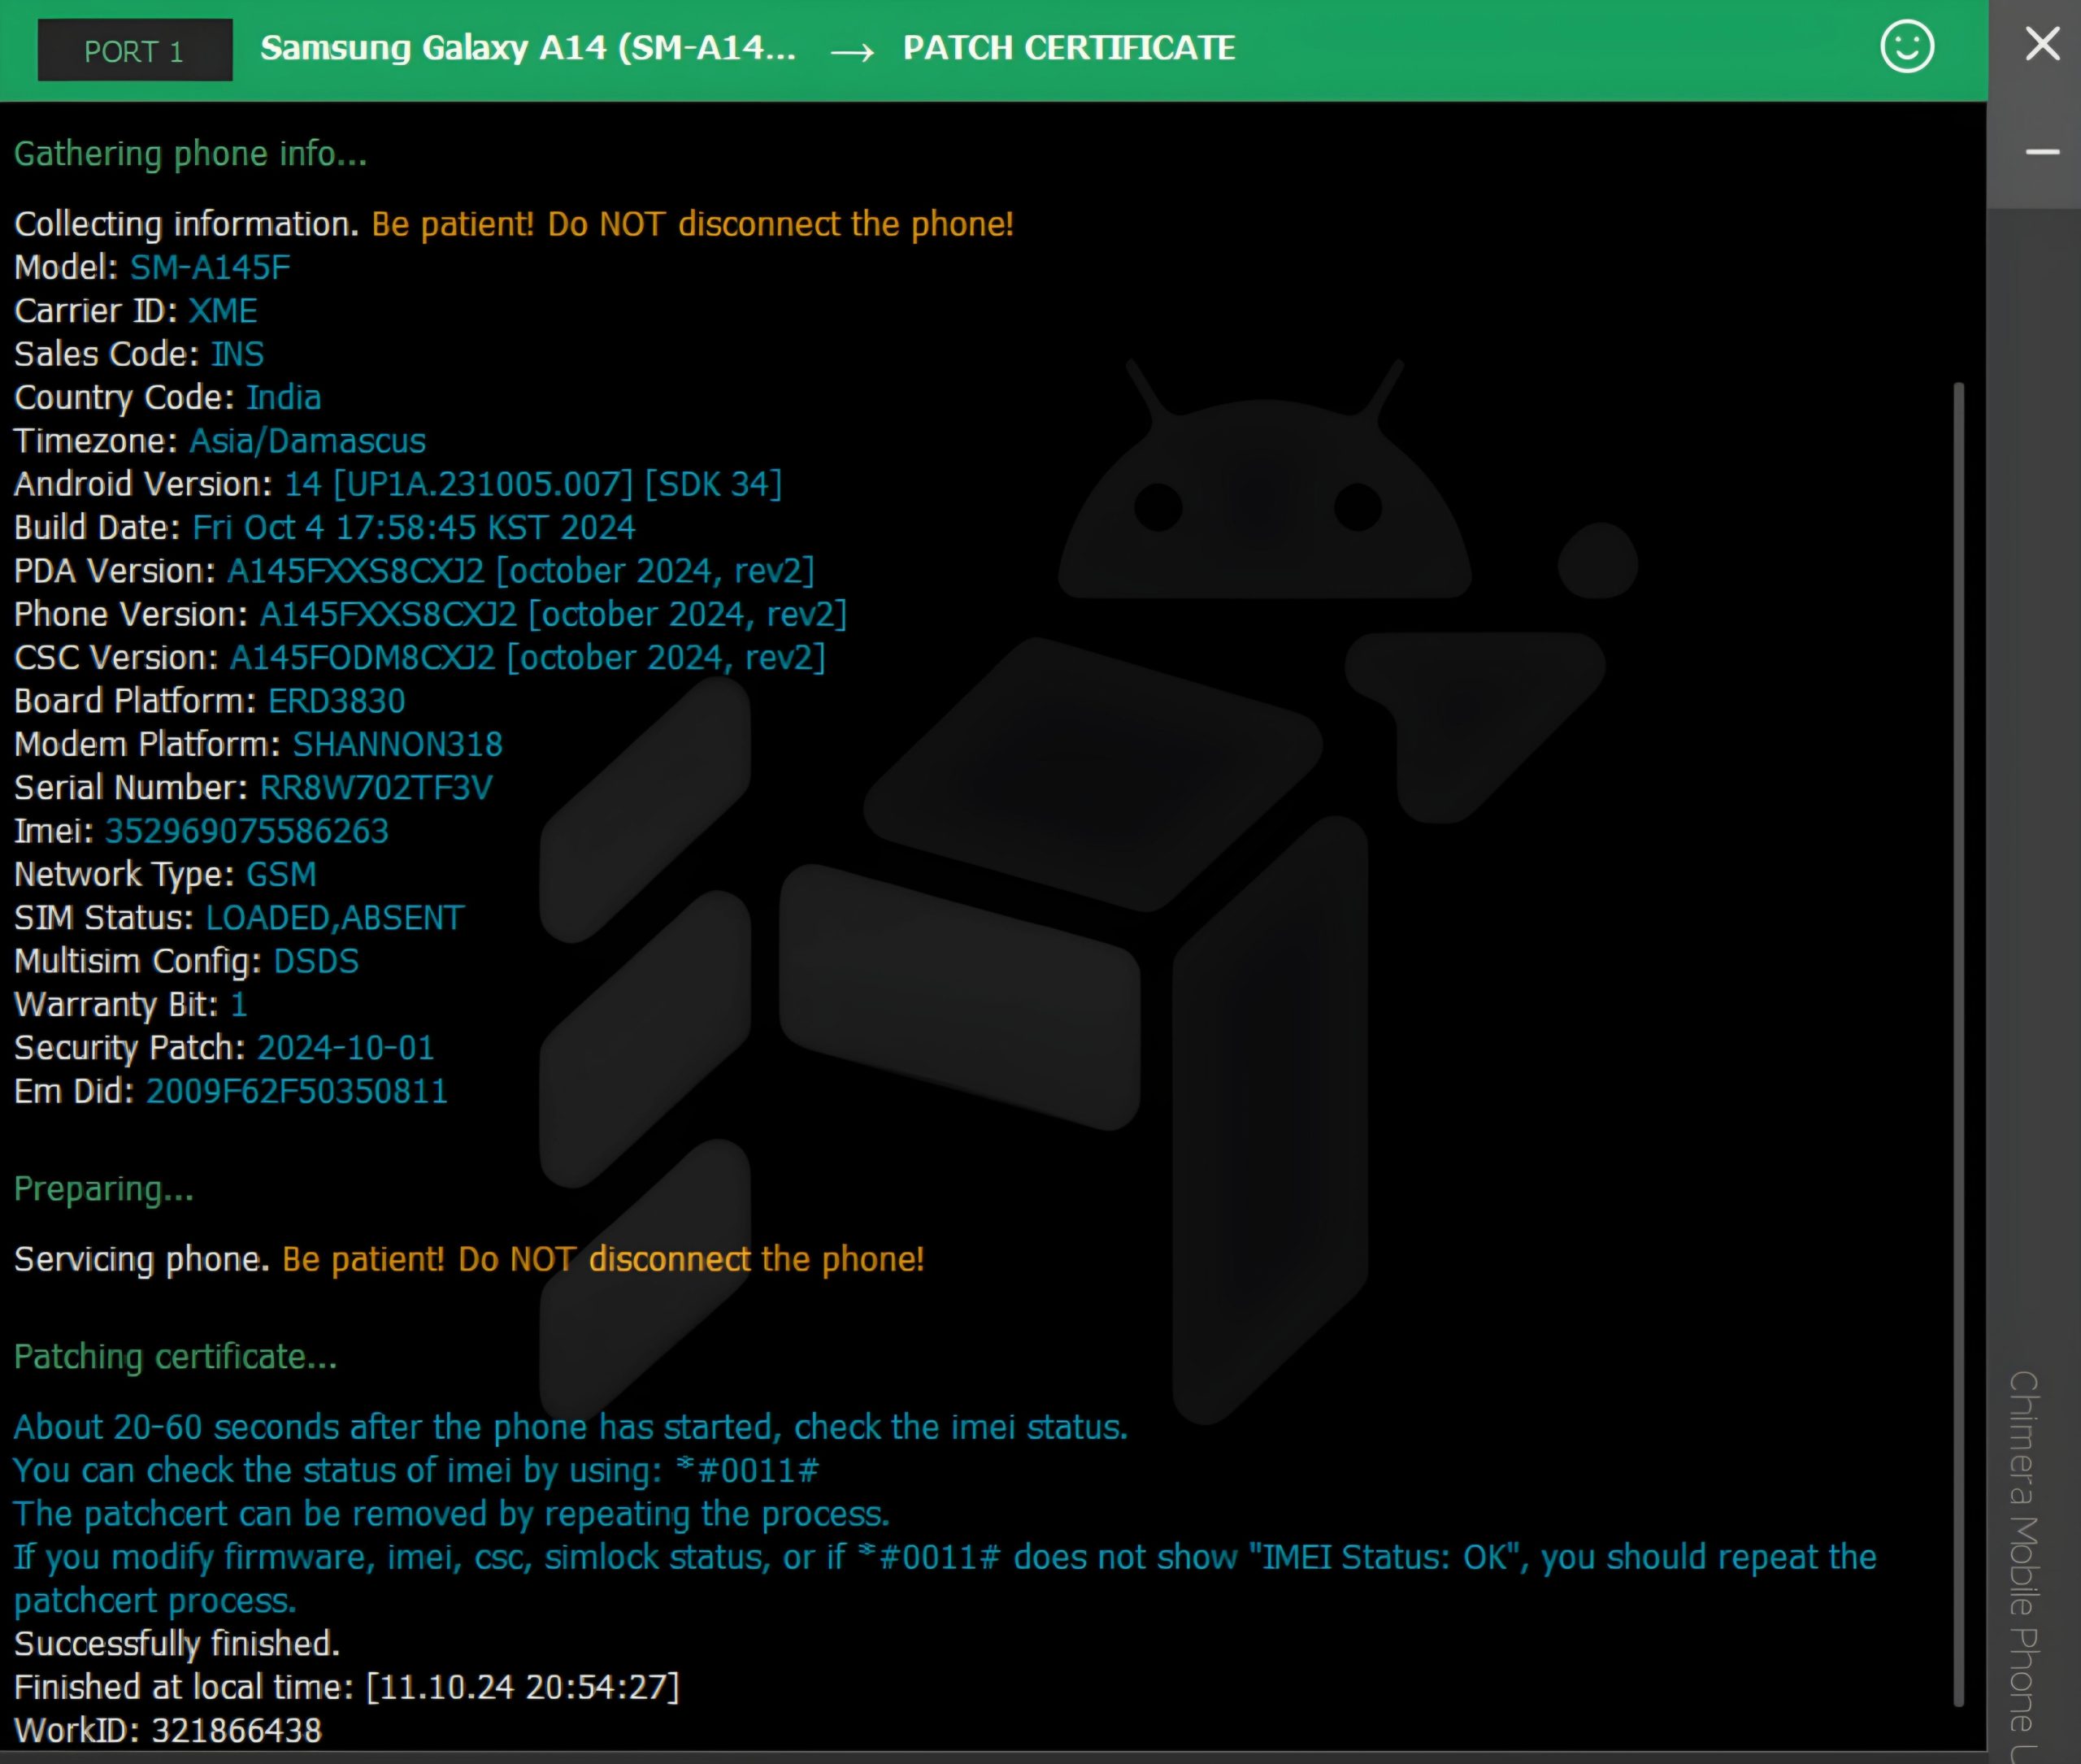2081x1764 pixels.
Task: Click the "About 20-60 seconds after" line
Action: (x=571, y=1428)
